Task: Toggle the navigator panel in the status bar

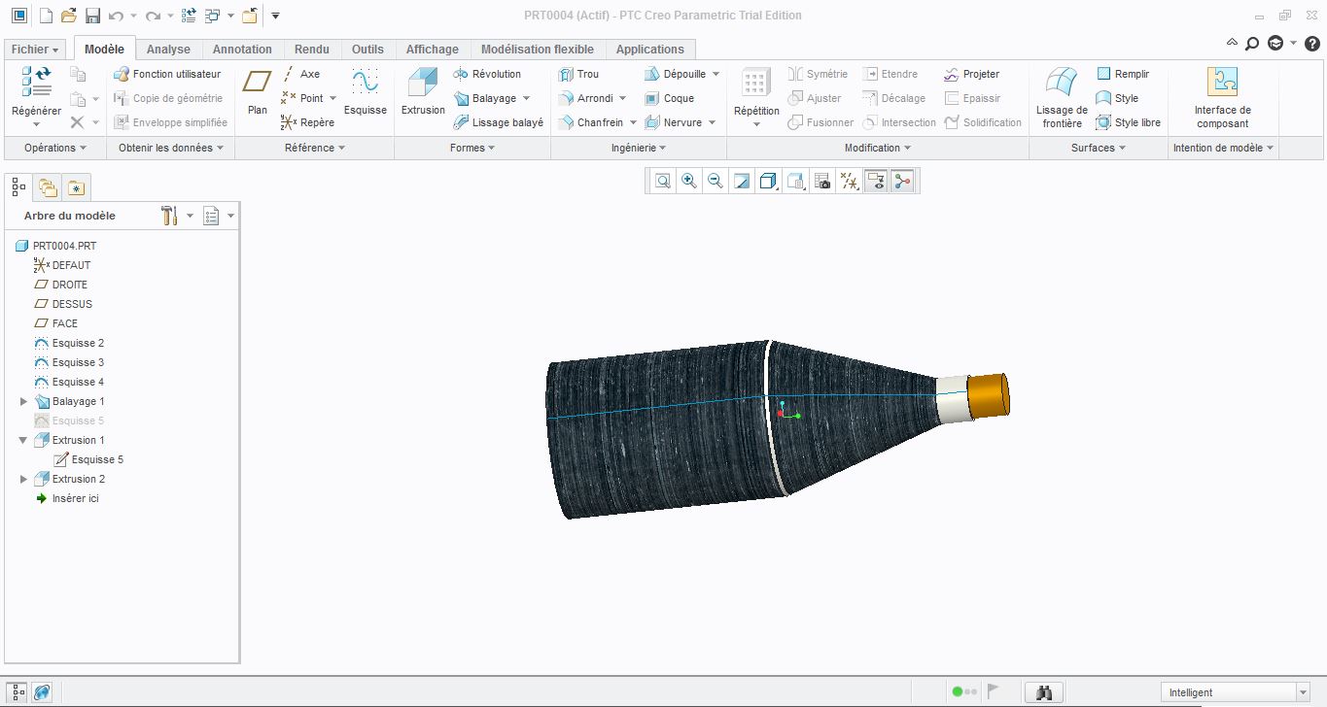Action: 18,692
